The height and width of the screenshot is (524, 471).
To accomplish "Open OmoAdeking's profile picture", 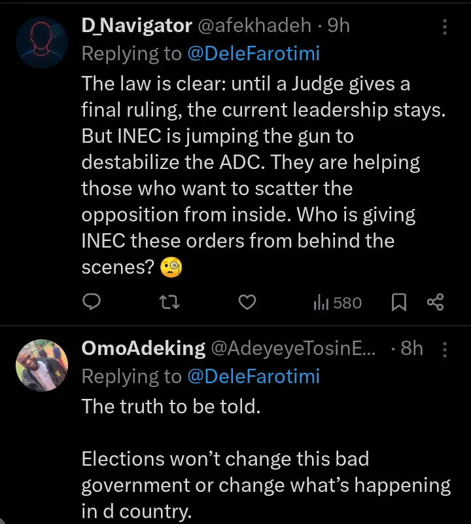I will coord(41,364).
